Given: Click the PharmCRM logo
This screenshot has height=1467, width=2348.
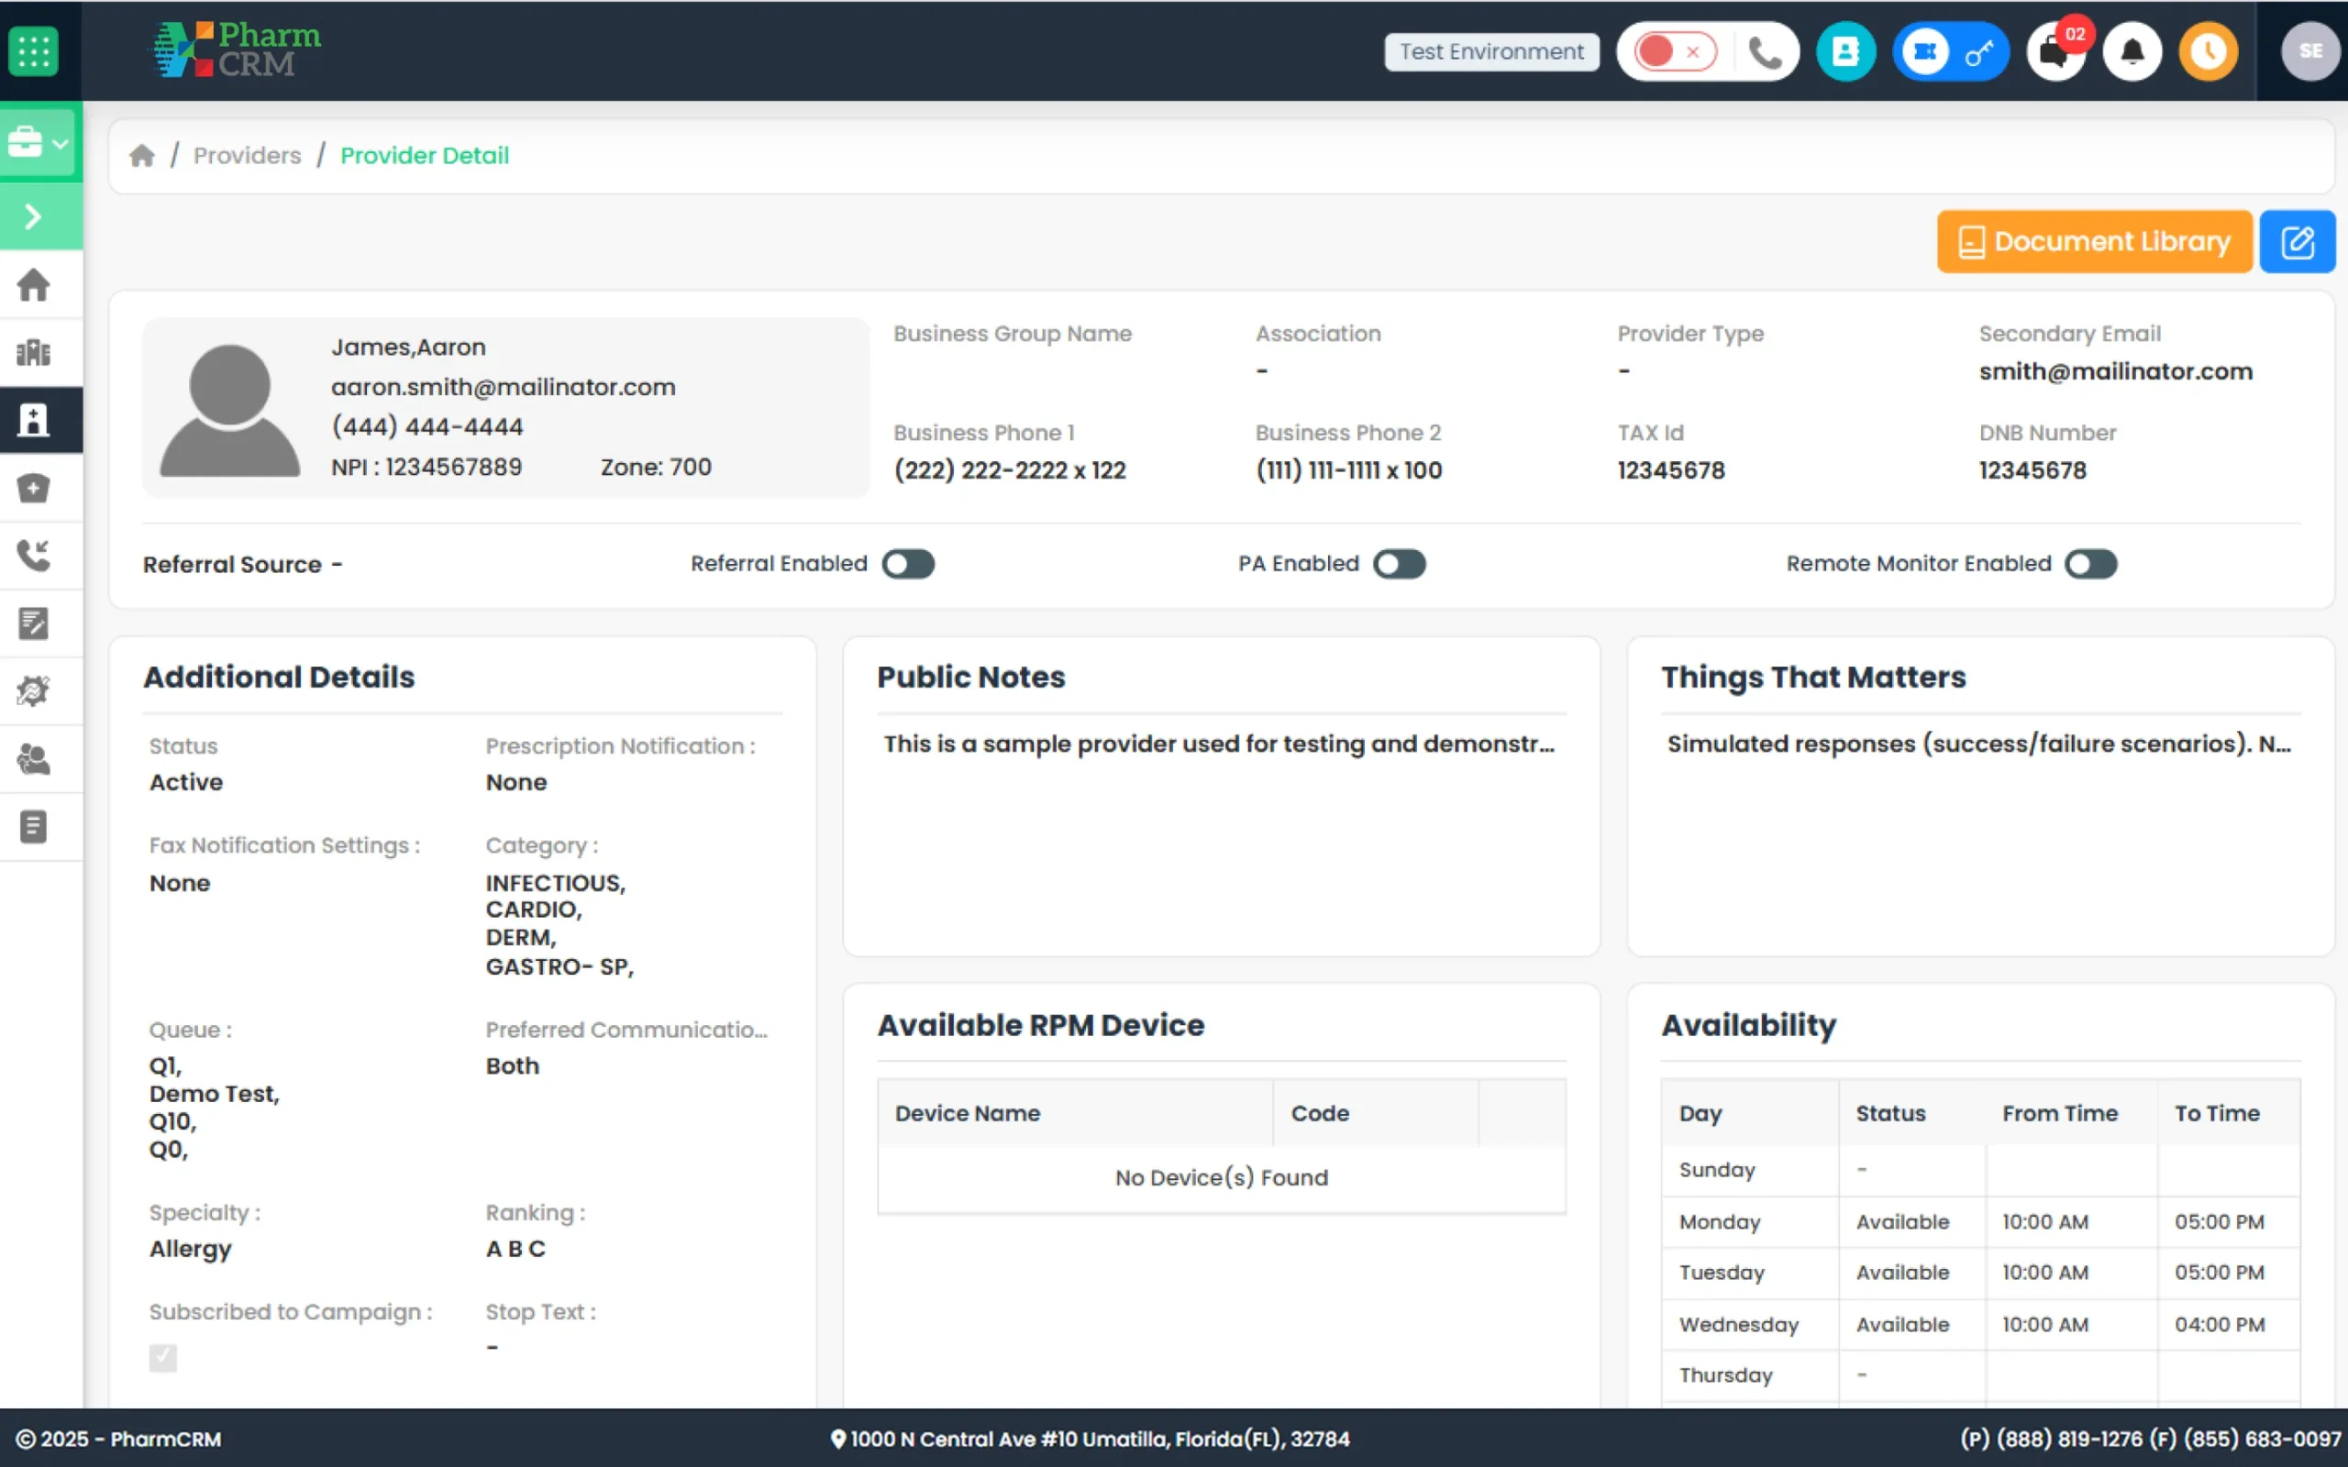Looking at the screenshot, I should pos(236,50).
